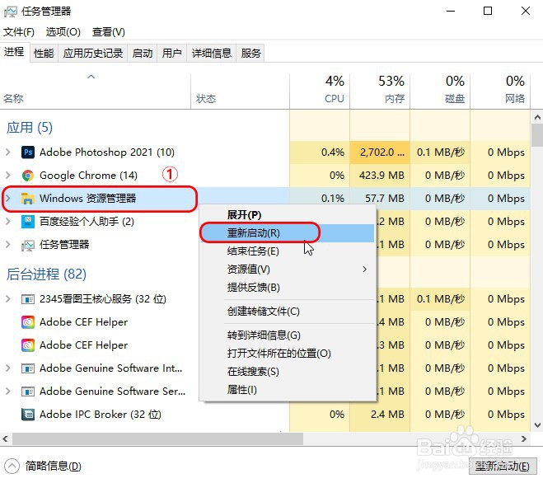Click the 任务管理器 process icon
The image size is (543, 483).
pos(28,245)
